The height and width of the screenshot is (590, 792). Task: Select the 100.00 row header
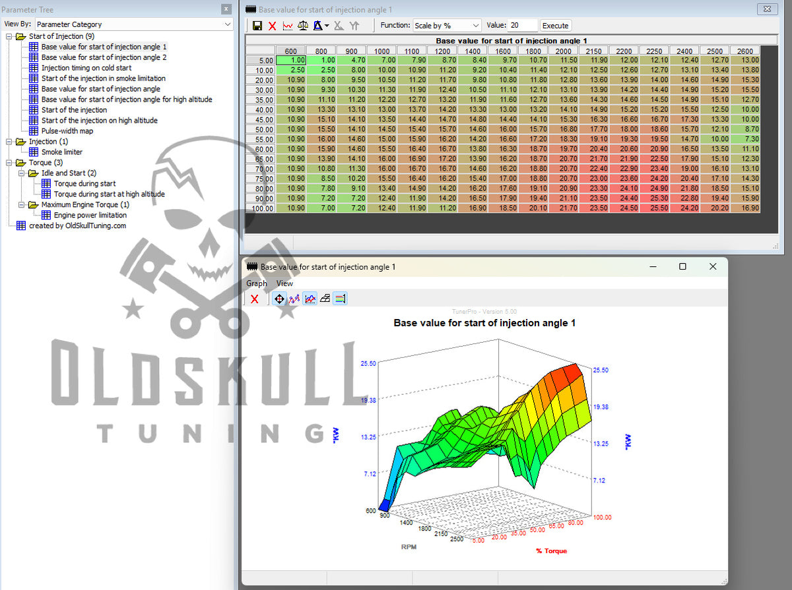260,208
